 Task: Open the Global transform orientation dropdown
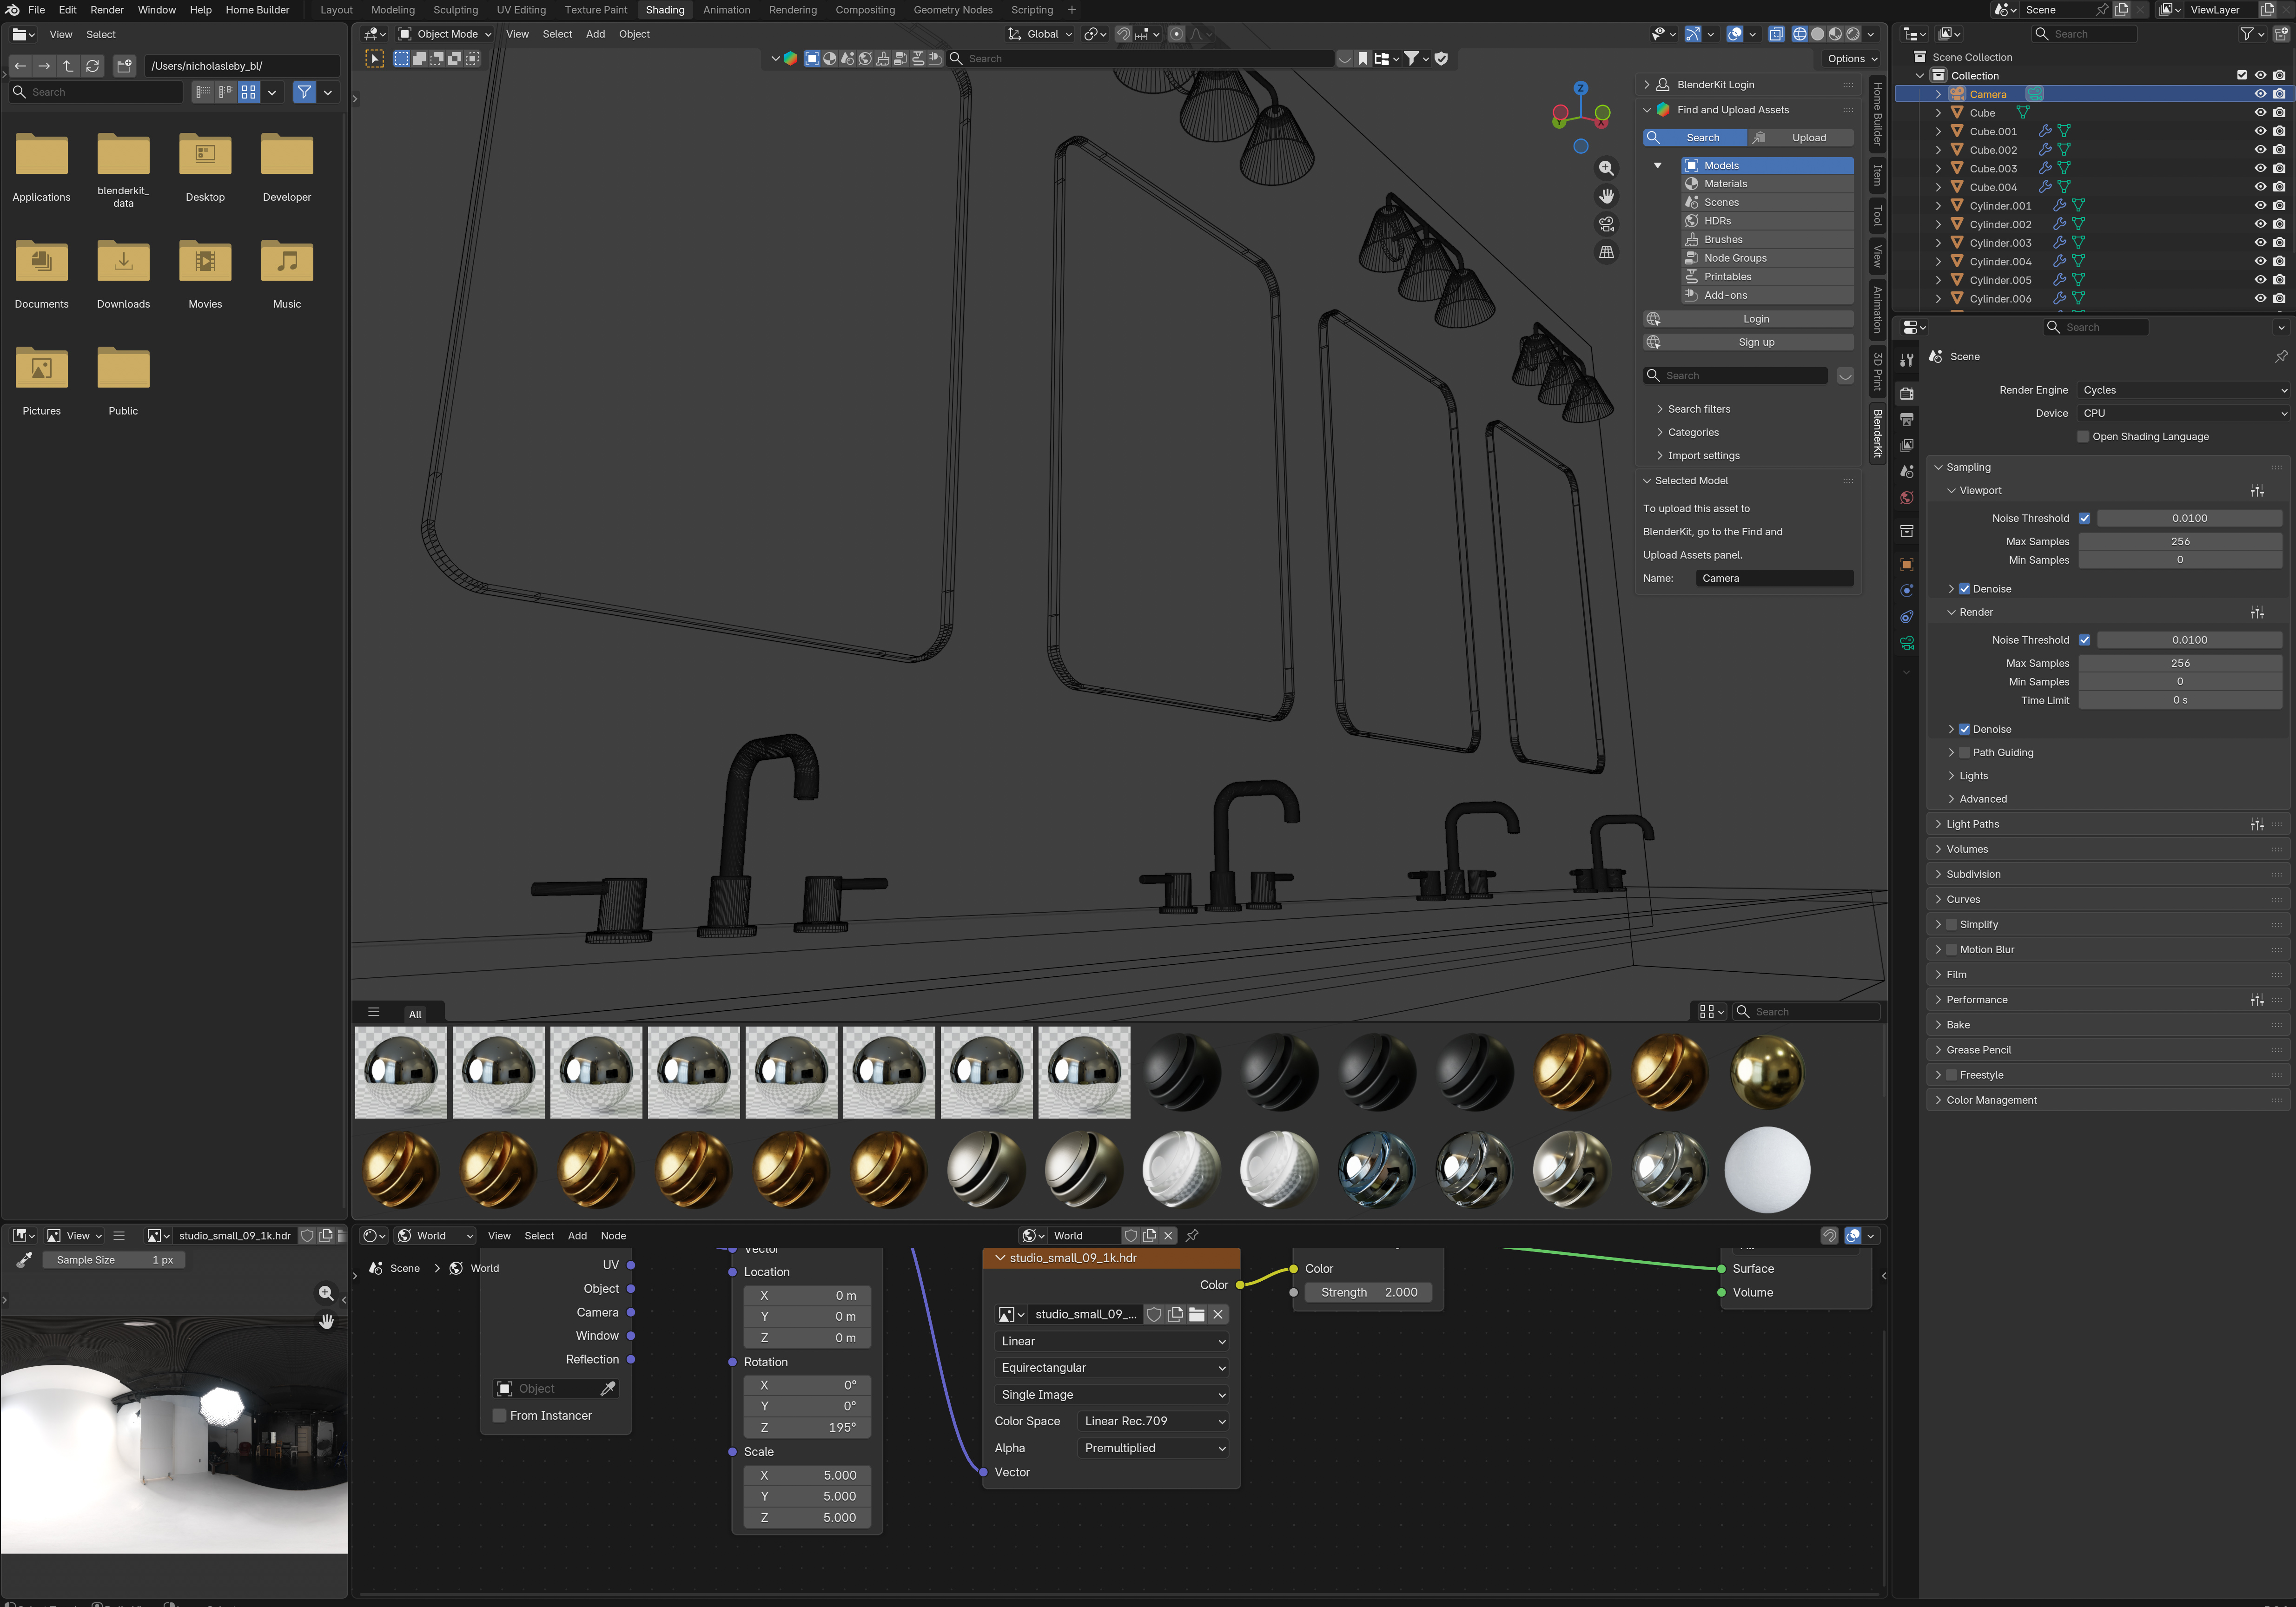point(1040,34)
